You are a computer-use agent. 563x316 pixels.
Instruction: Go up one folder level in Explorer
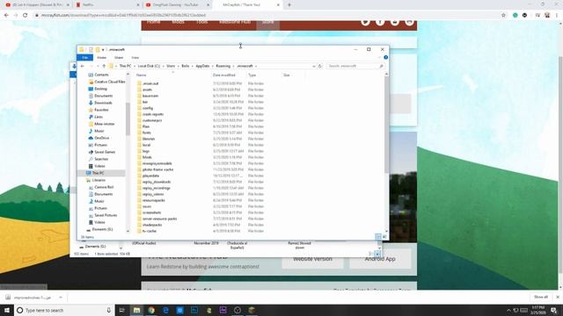click(104, 66)
